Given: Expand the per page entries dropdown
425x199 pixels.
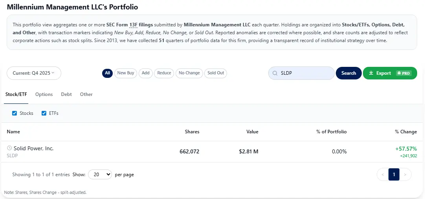Looking at the screenshot, I should click(x=100, y=175).
